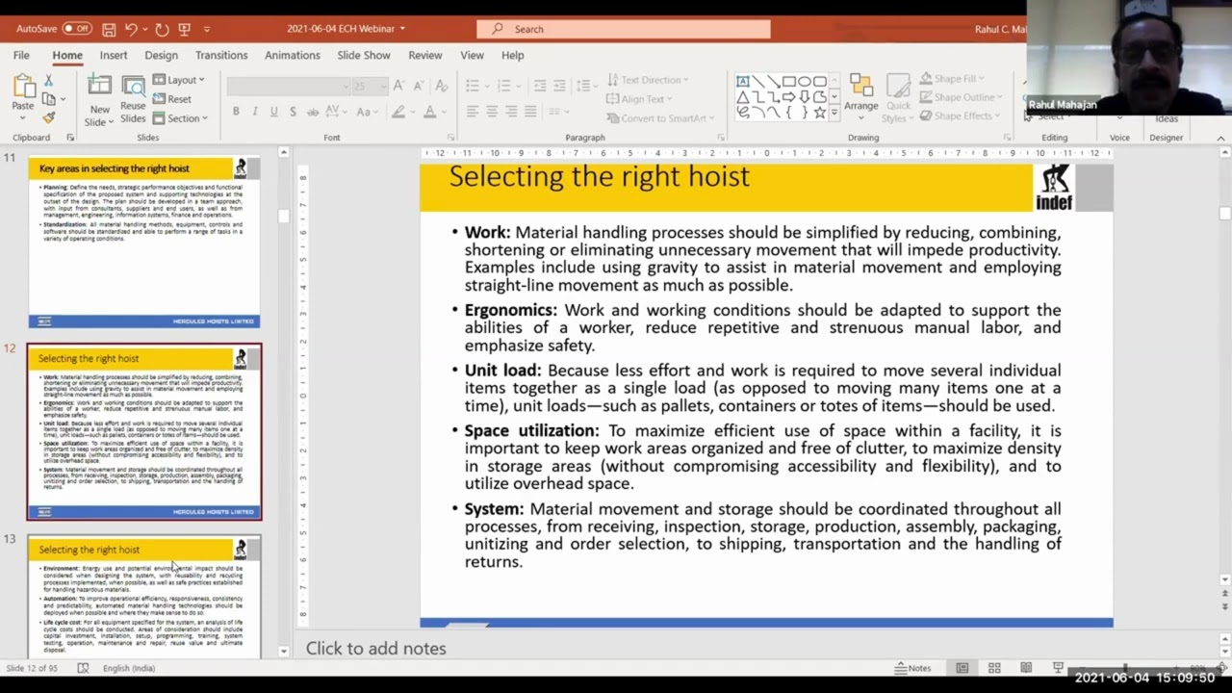The width and height of the screenshot is (1232, 693).
Task: Click Decrease Font Size icon
Action: click(417, 87)
